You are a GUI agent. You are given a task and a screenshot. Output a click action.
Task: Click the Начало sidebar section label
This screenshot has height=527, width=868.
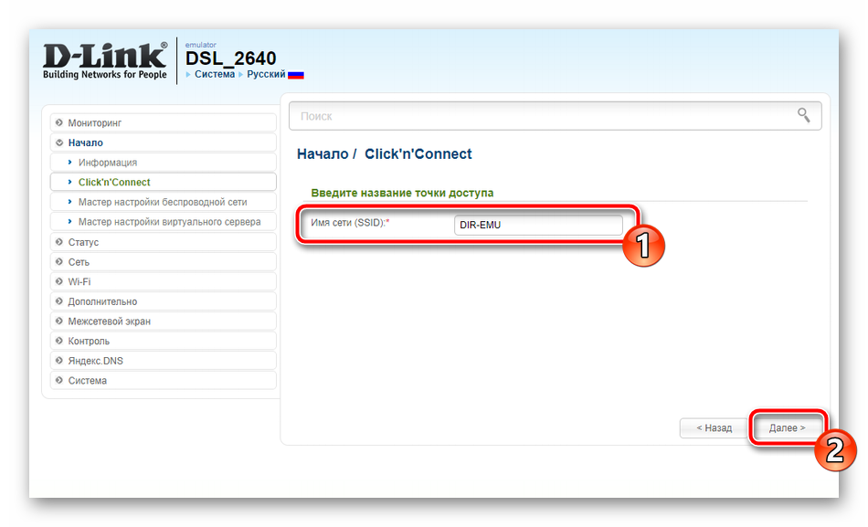pyautogui.click(x=85, y=142)
